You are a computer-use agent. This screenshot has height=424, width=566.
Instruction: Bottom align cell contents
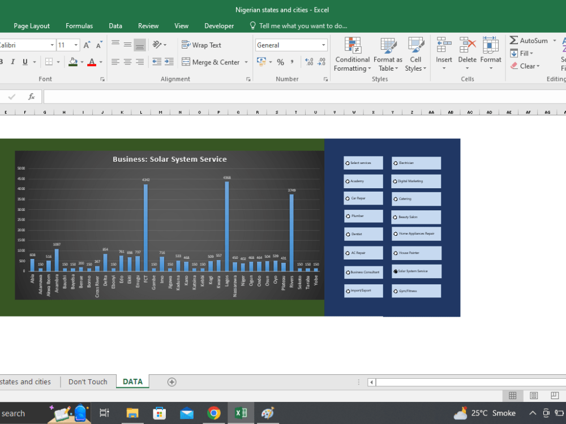click(140, 45)
